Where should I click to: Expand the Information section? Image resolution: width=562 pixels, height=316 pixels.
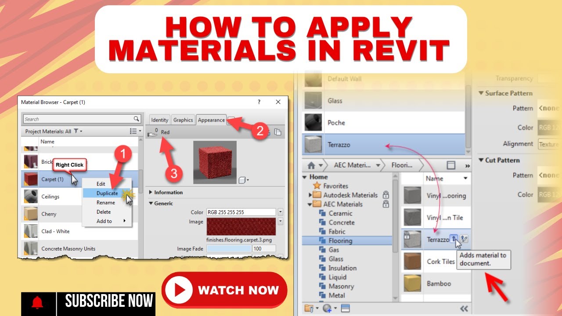(151, 192)
